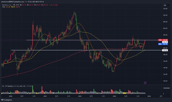Select the white 224.10 price label
The image size is (172, 102).
165,42
